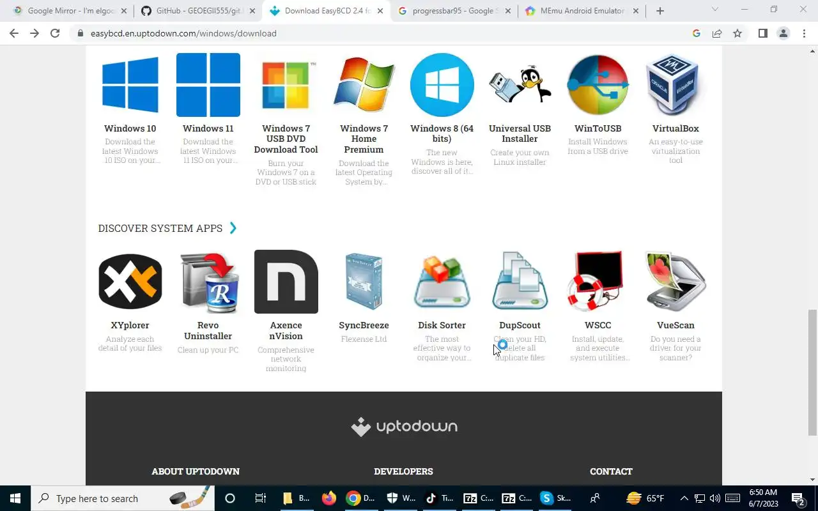Click the page vertical scrollbar thumb
This screenshot has height=511, width=818.
pyautogui.click(x=813, y=373)
